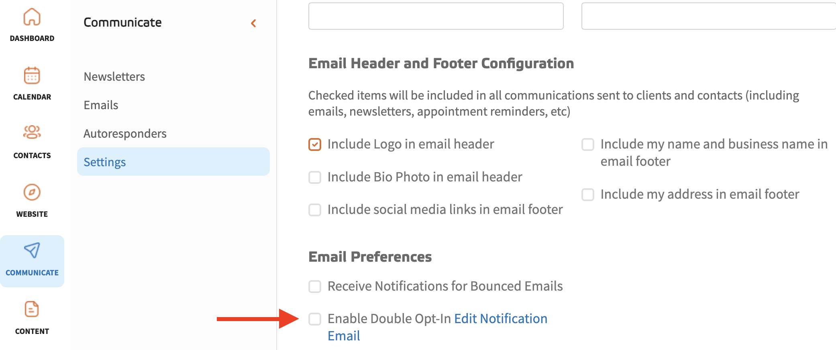This screenshot has width=836, height=350.
Task: Click the left empty text input field
Action: [x=436, y=16]
